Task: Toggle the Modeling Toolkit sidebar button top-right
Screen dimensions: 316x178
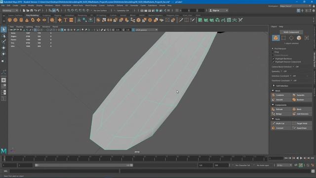Action: coord(298,10)
